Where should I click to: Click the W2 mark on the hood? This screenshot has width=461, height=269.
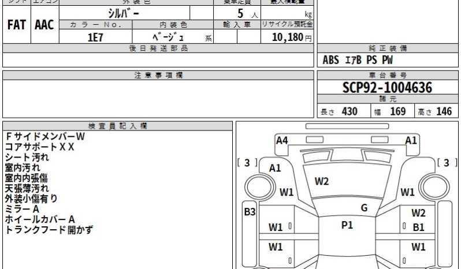[322, 181]
